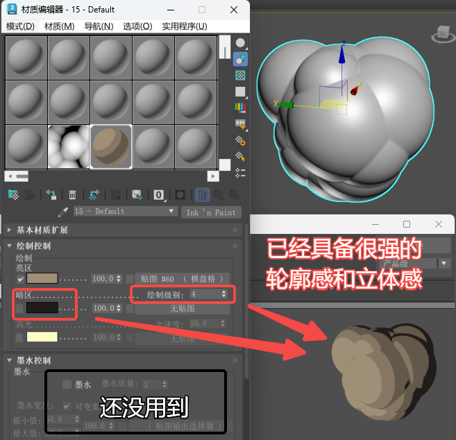Click the 暗区 dark color swatch
The image size is (456, 440).
[42, 307]
